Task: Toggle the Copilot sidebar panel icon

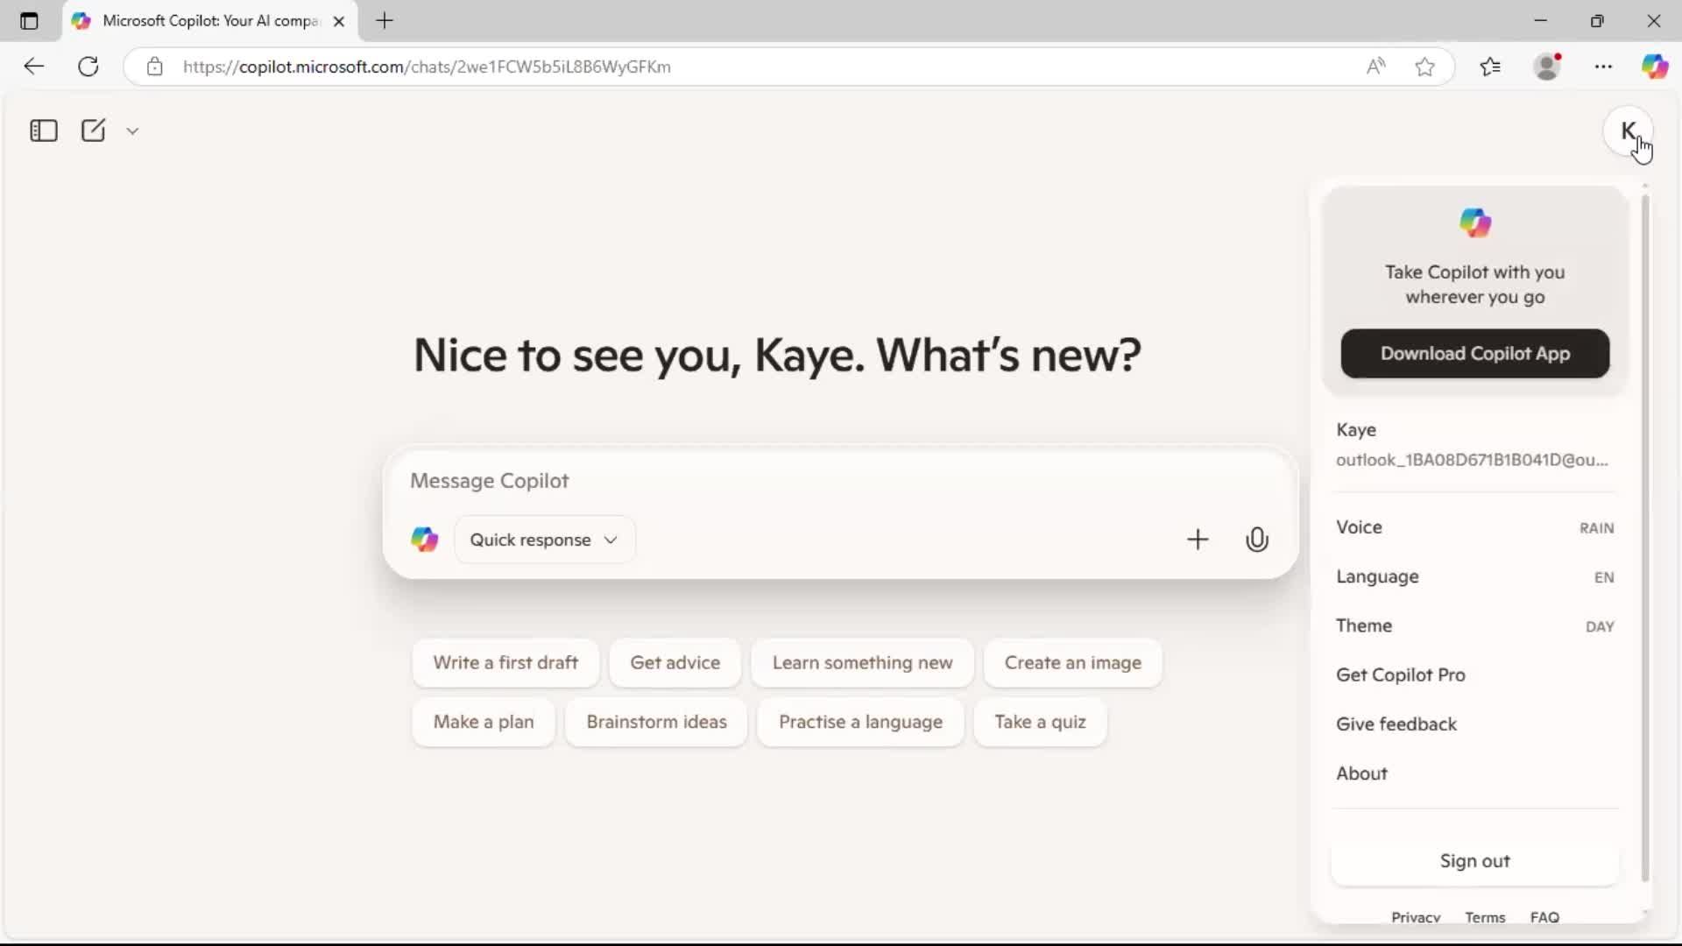Action: pyautogui.click(x=43, y=131)
